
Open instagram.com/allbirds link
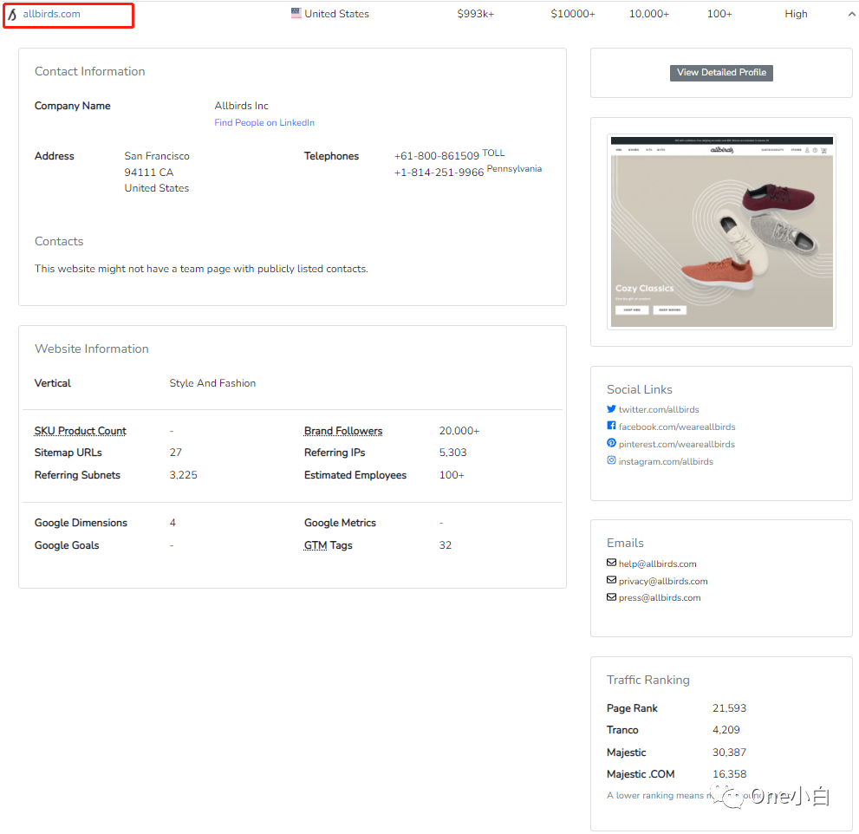(x=666, y=461)
